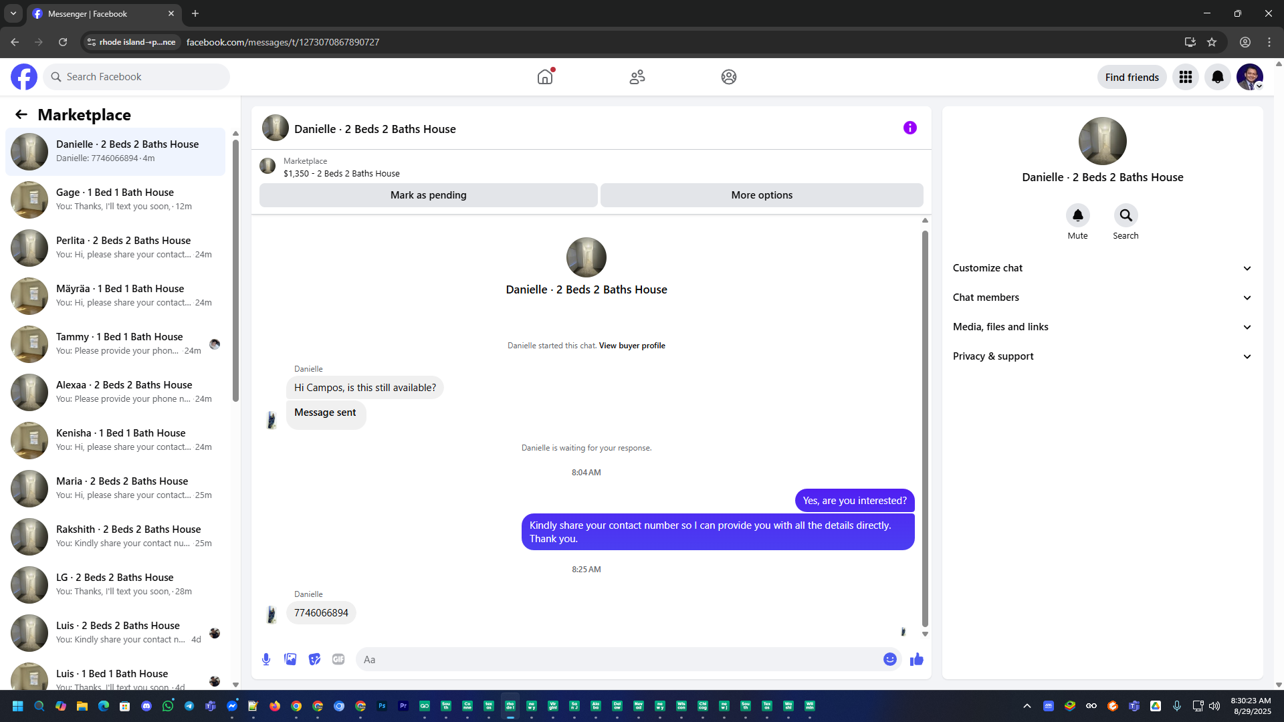Viewport: 1284px width, 722px height.
Task: Open emoji picker in message box
Action: (889, 659)
